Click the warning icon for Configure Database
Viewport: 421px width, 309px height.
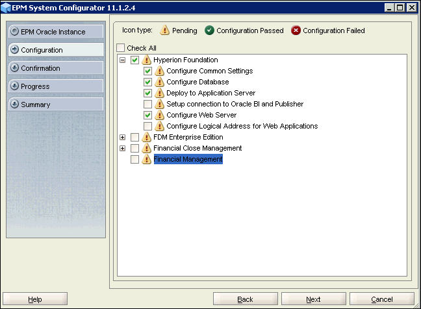[x=159, y=82]
